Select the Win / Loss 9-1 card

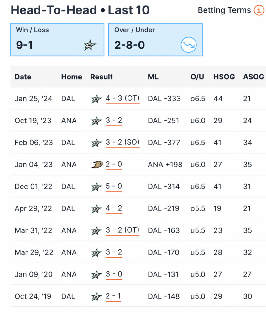click(57, 40)
